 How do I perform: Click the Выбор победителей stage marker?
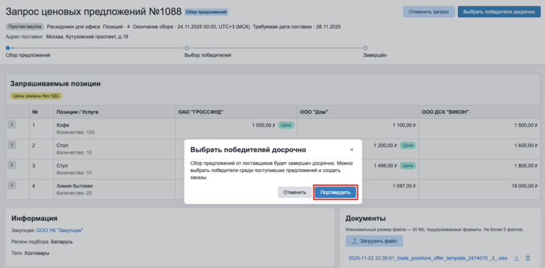pos(187,48)
